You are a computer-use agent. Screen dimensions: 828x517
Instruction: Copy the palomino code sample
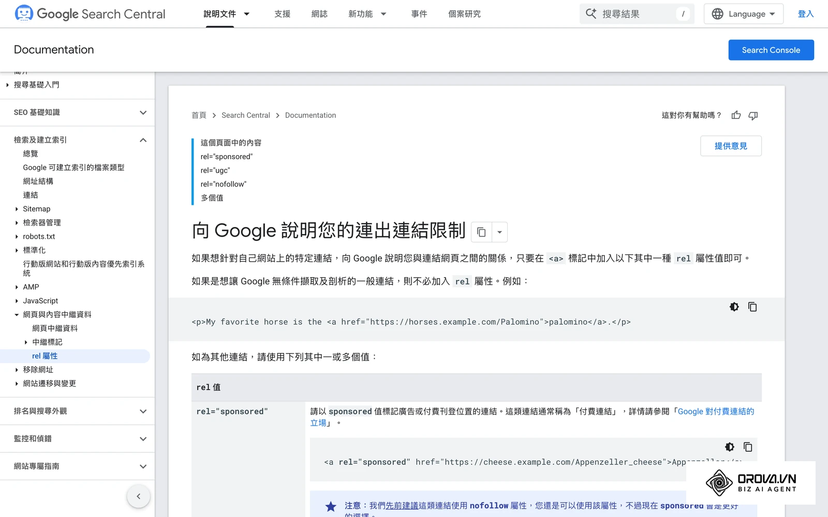(752, 307)
